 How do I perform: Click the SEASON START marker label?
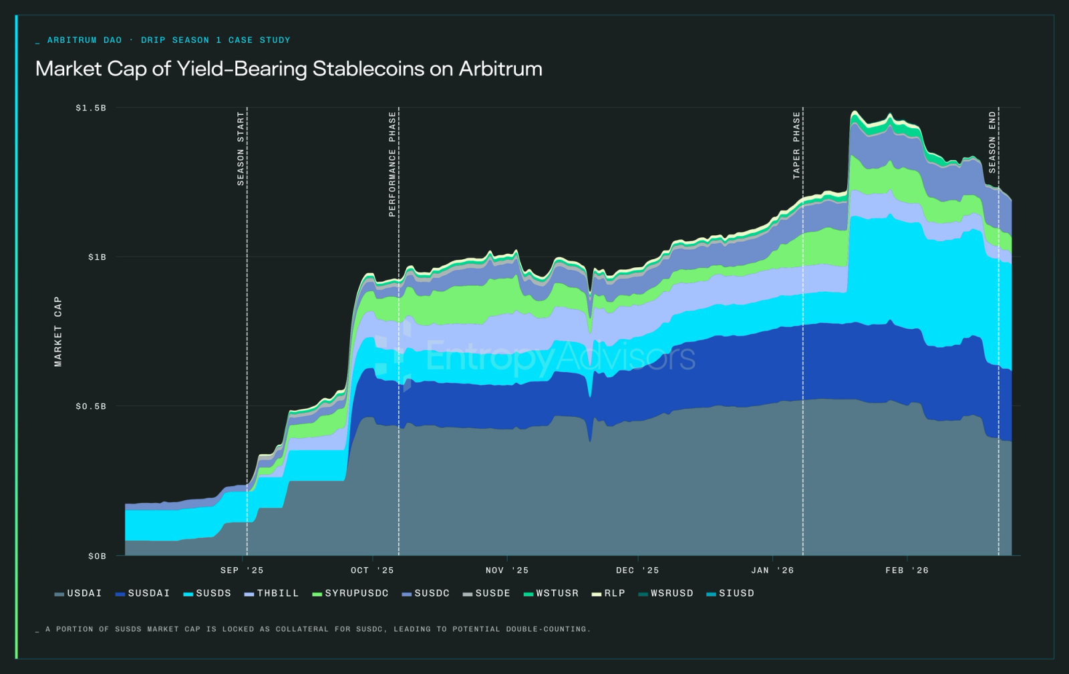[241, 148]
